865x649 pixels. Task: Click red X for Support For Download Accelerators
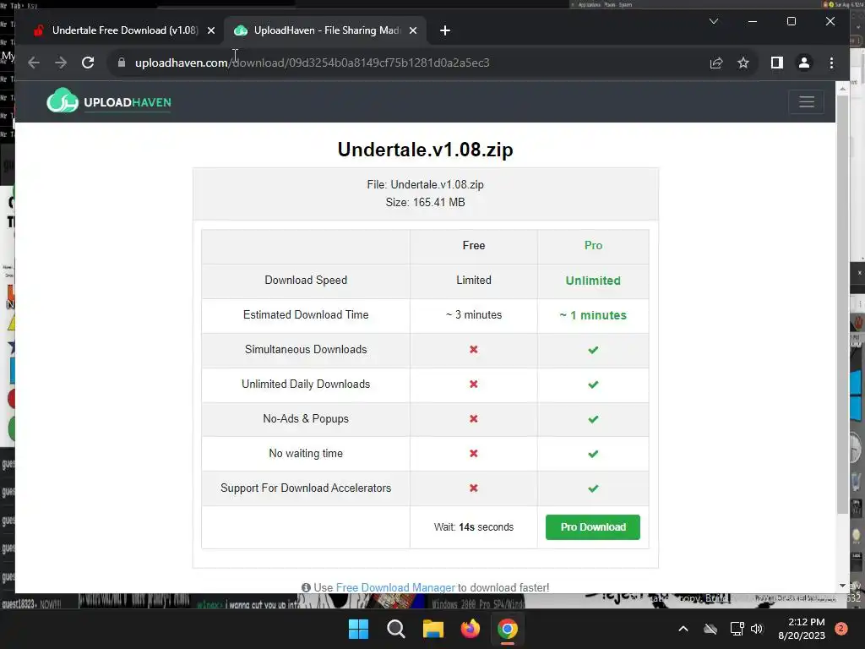click(473, 488)
